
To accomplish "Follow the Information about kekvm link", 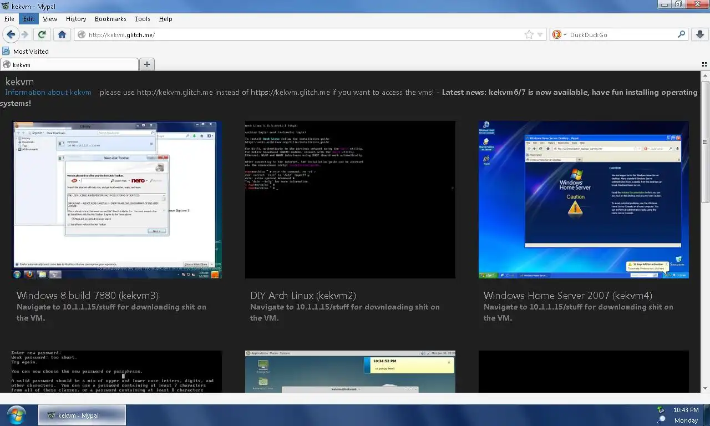I will [x=48, y=92].
